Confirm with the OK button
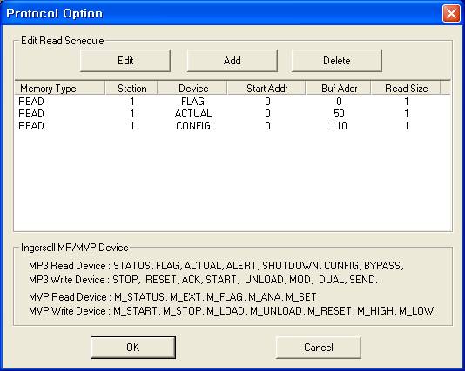The height and width of the screenshot is (371, 465). 133,347
